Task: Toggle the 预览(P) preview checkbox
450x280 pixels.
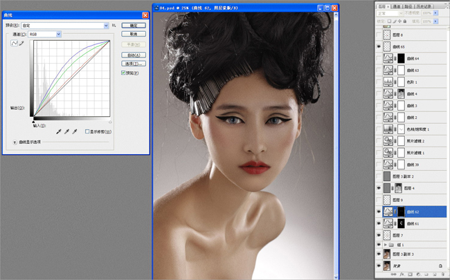Action: click(123, 73)
